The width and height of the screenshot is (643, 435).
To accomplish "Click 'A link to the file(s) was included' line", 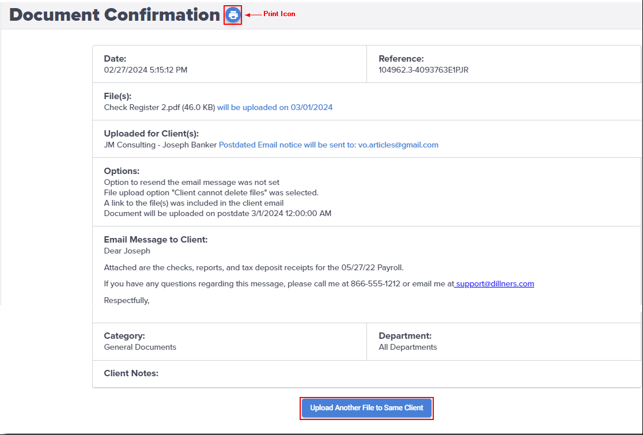I will tap(194, 203).
